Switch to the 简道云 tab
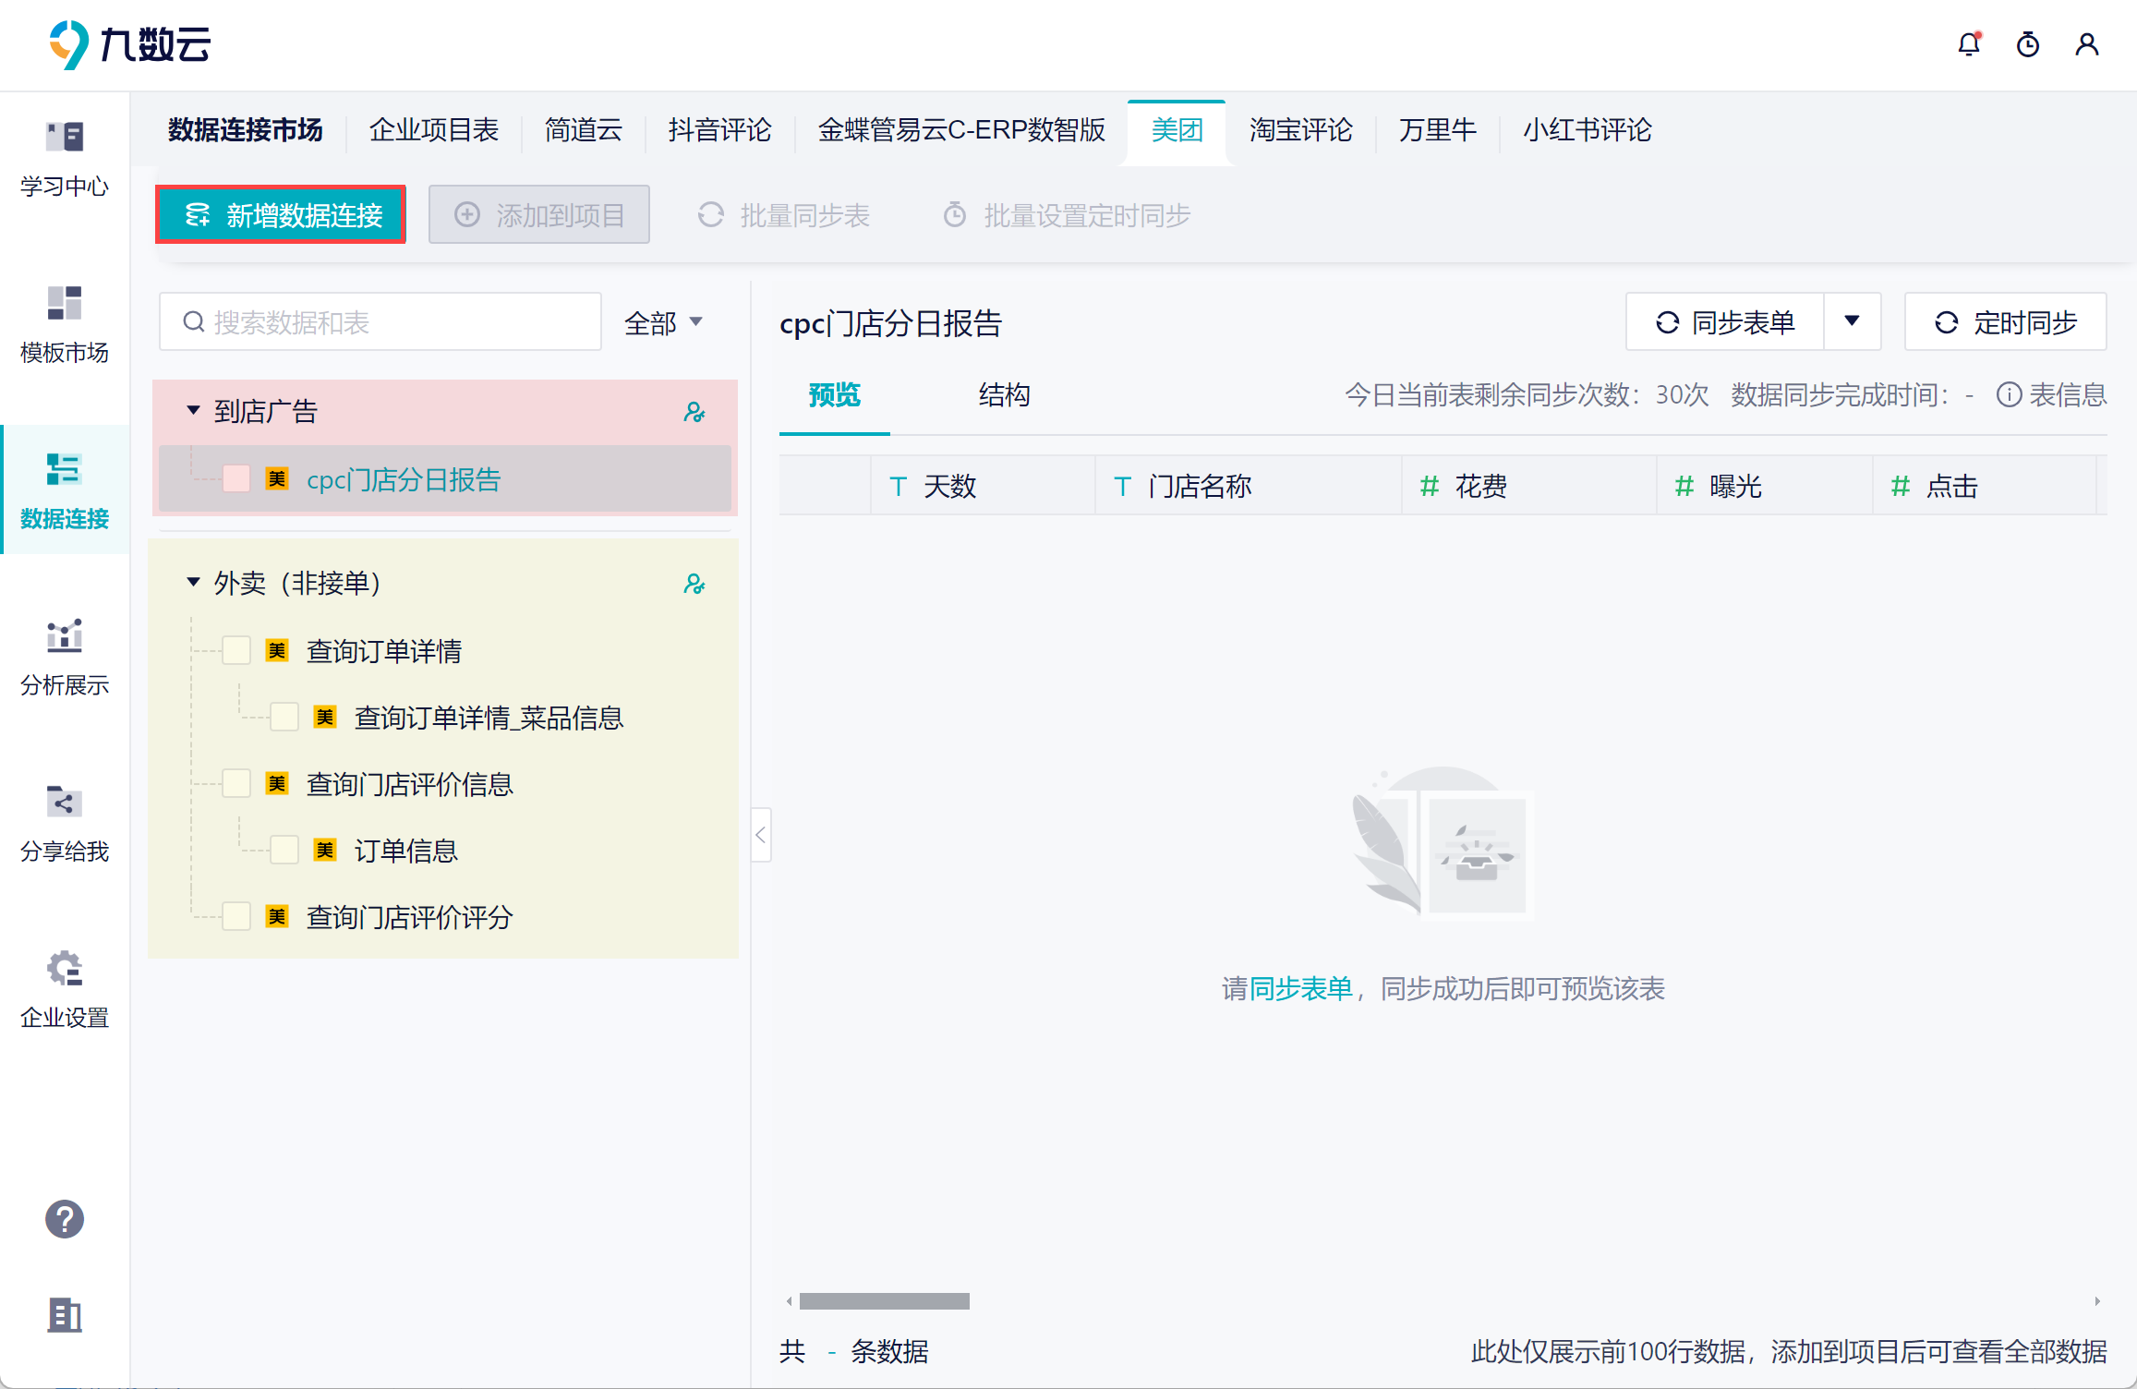The image size is (2137, 1389). point(584,130)
